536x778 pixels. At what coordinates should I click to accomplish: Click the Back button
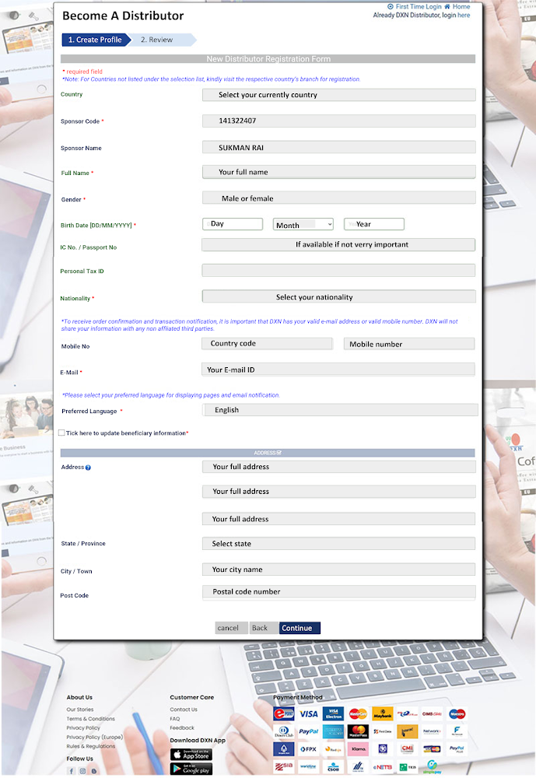click(x=262, y=628)
